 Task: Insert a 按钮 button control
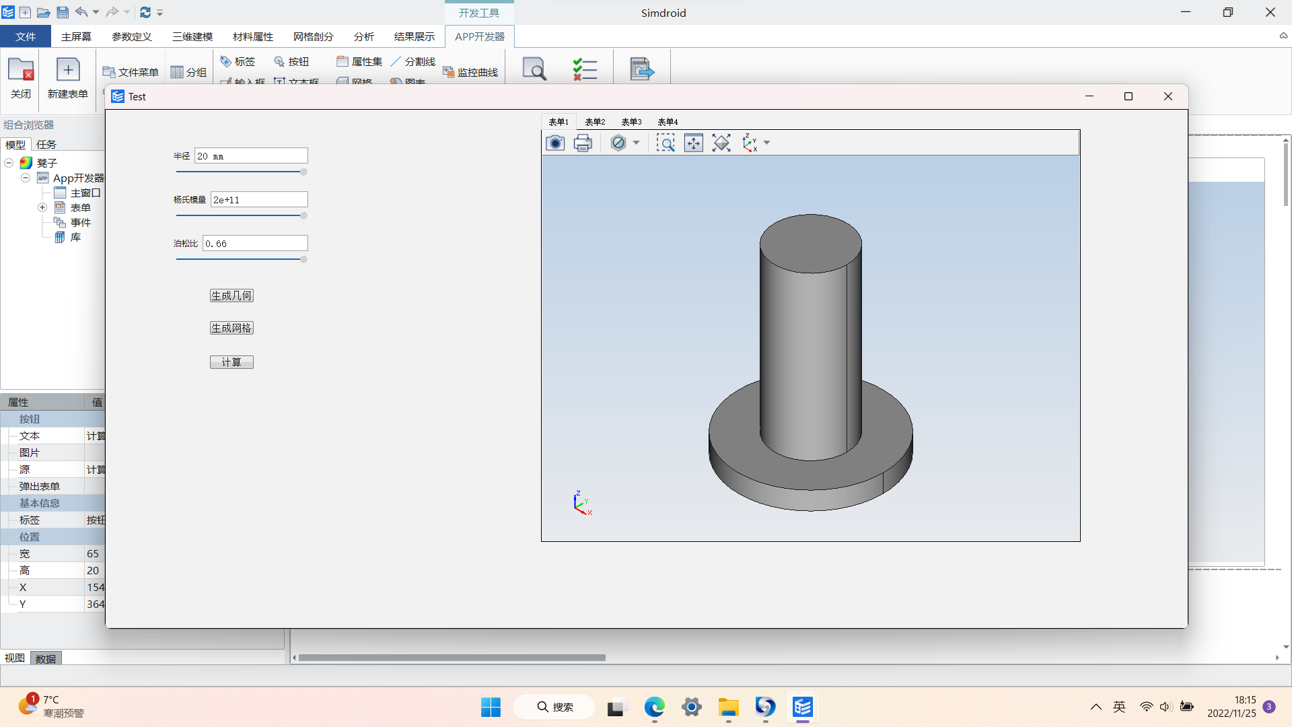tap(291, 61)
